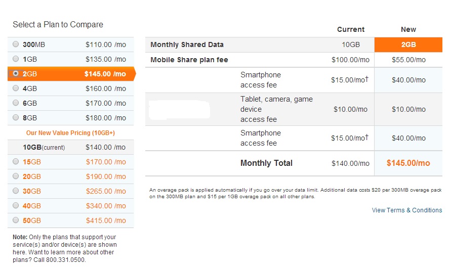Click the 10GB current plan row
Viewport: 450px width, 269px height.
tap(70, 147)
